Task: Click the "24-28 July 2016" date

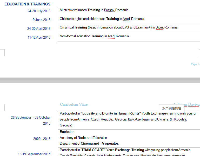Action: 39,11
